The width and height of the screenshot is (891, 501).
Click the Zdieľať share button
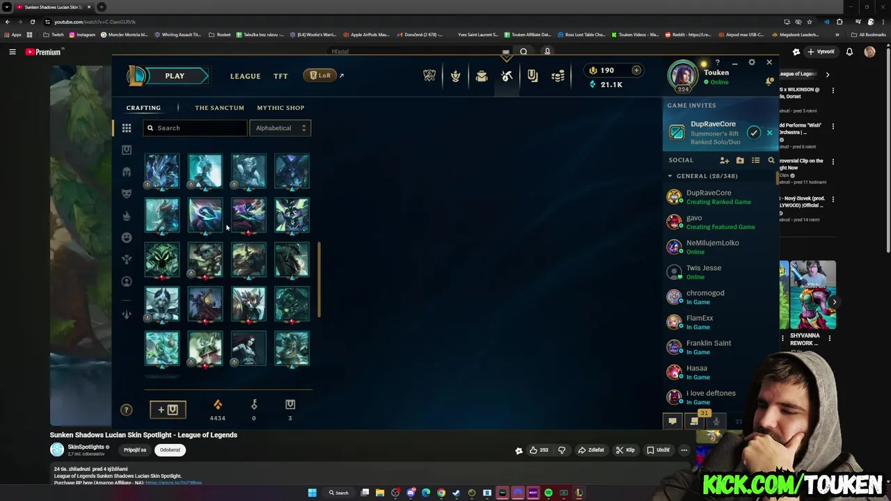pyautogui.click(x=591, y=450)
